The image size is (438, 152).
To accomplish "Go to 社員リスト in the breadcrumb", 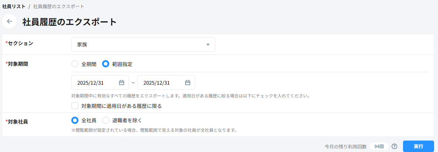I will [x=14, y=7].
